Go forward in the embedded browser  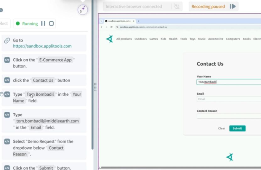click(106, 27)
